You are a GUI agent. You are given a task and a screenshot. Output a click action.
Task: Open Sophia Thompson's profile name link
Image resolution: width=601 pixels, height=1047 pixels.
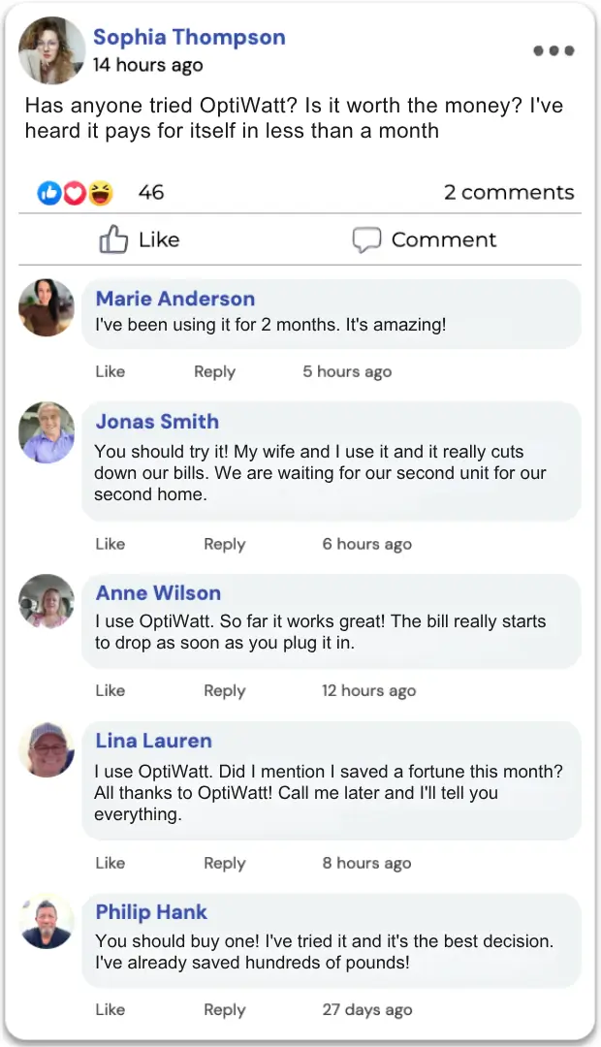pyautogui.click(x=189, y=38)
